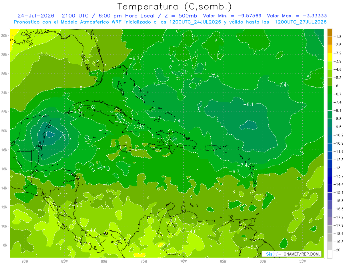Click the '-17.2' color scale tick
The height and width of the screenshot is (265, 343).
click(339, 217)
